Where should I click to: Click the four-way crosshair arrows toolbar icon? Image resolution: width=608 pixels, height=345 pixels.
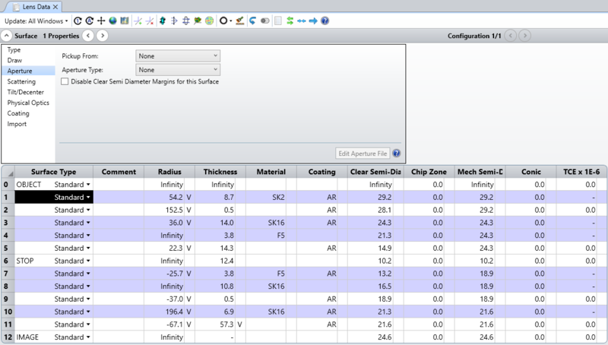pos(101,21)
